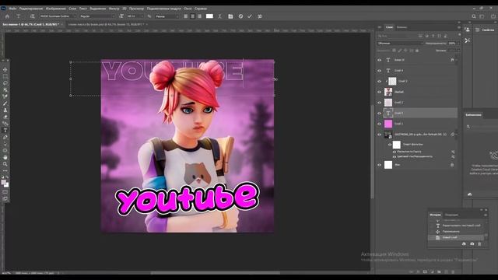Hide the selected text layer
The image size is (498, 280).
[379, 114]
